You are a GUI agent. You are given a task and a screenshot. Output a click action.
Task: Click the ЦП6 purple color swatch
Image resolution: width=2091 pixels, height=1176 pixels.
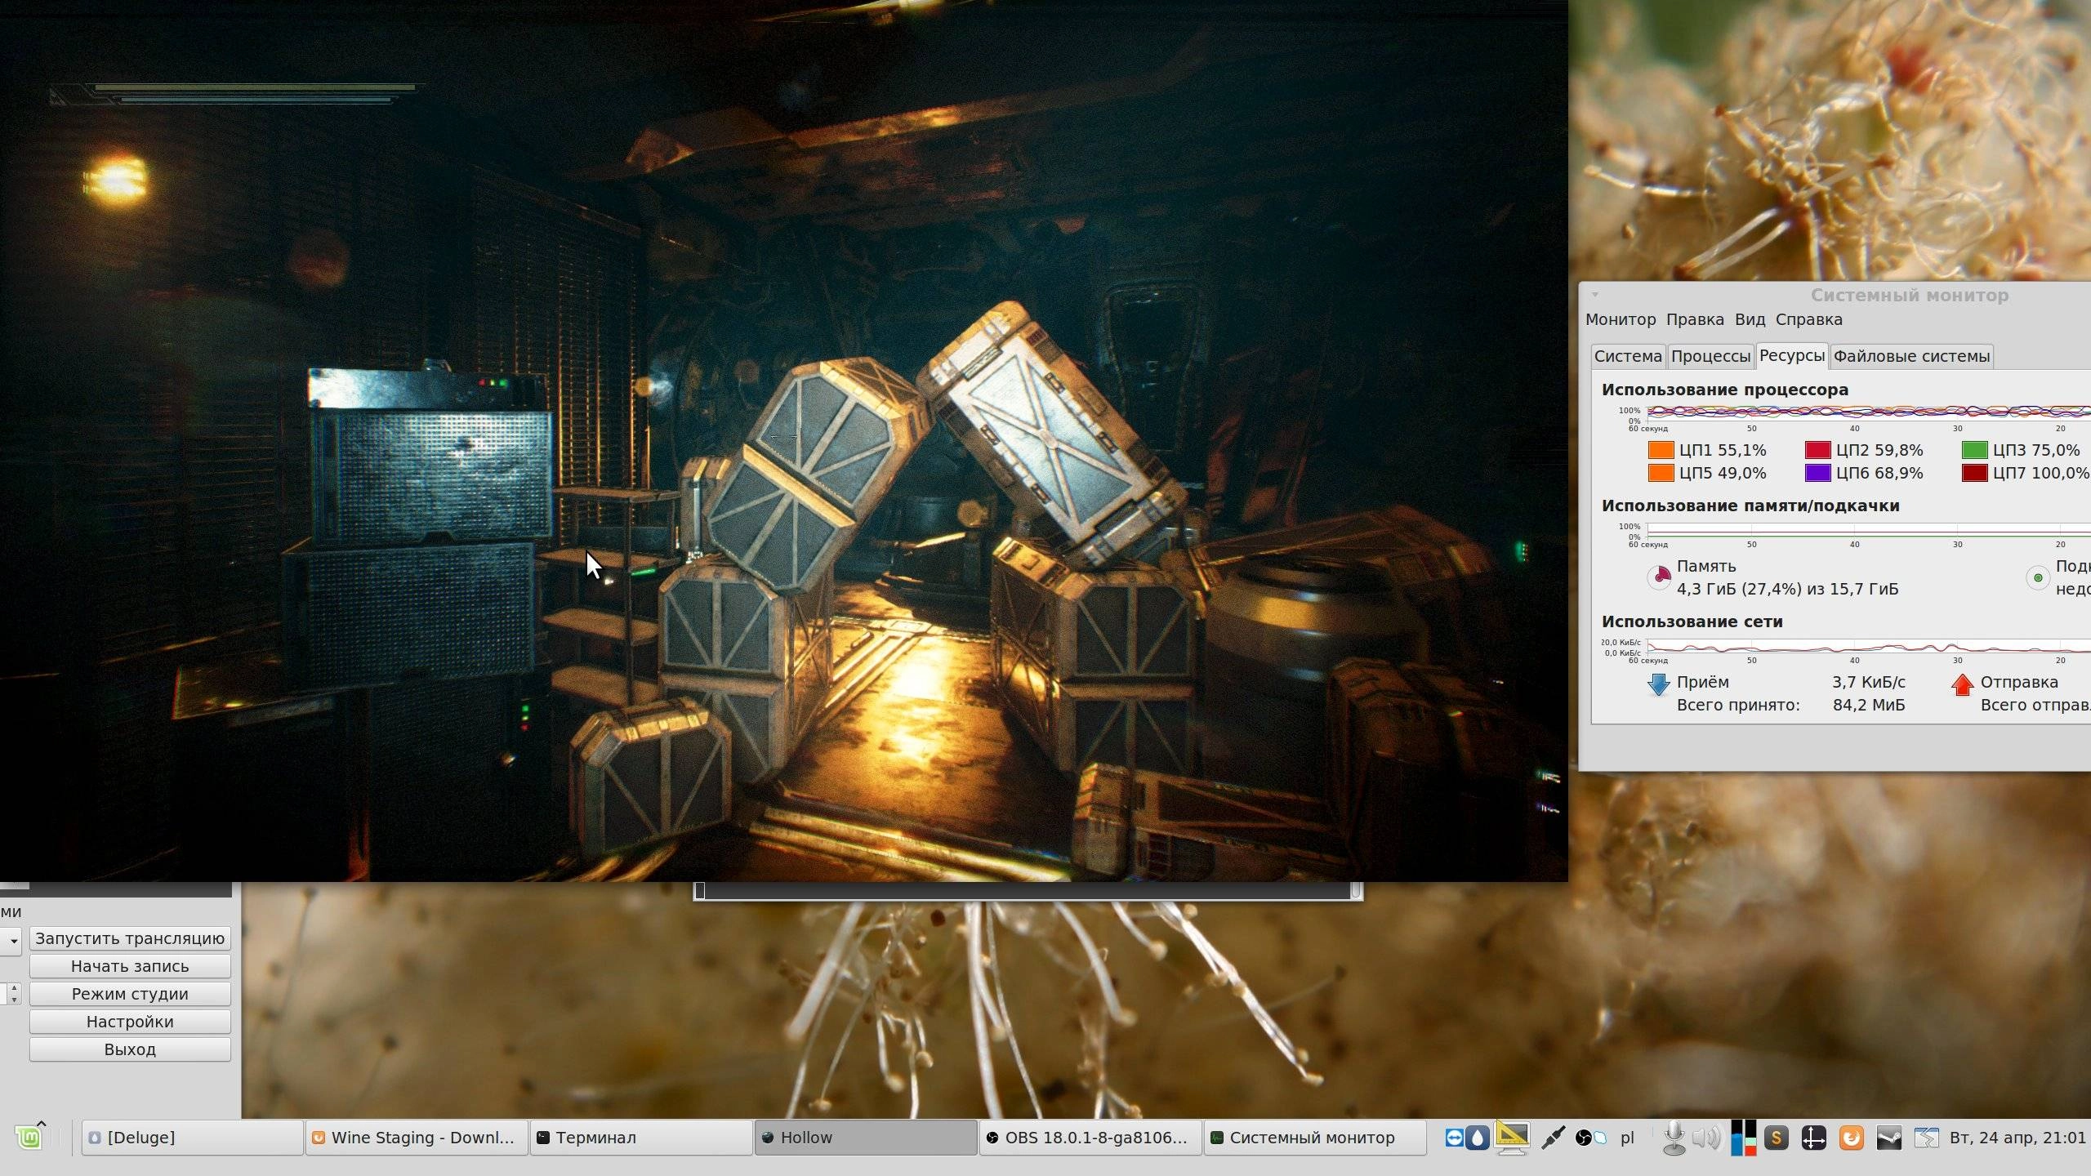(1817, 473)
